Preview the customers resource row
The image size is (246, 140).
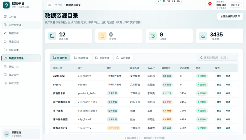pyautogui.click(x=219, y=76)
